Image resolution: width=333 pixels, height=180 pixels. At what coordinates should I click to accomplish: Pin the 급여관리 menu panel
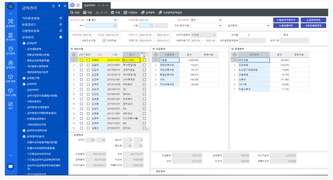[x=59, y=6]
